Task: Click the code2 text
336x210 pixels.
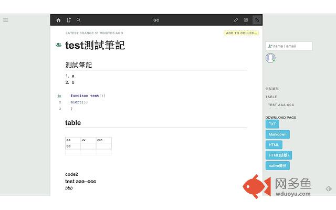Action: click(x=71, y=174)
